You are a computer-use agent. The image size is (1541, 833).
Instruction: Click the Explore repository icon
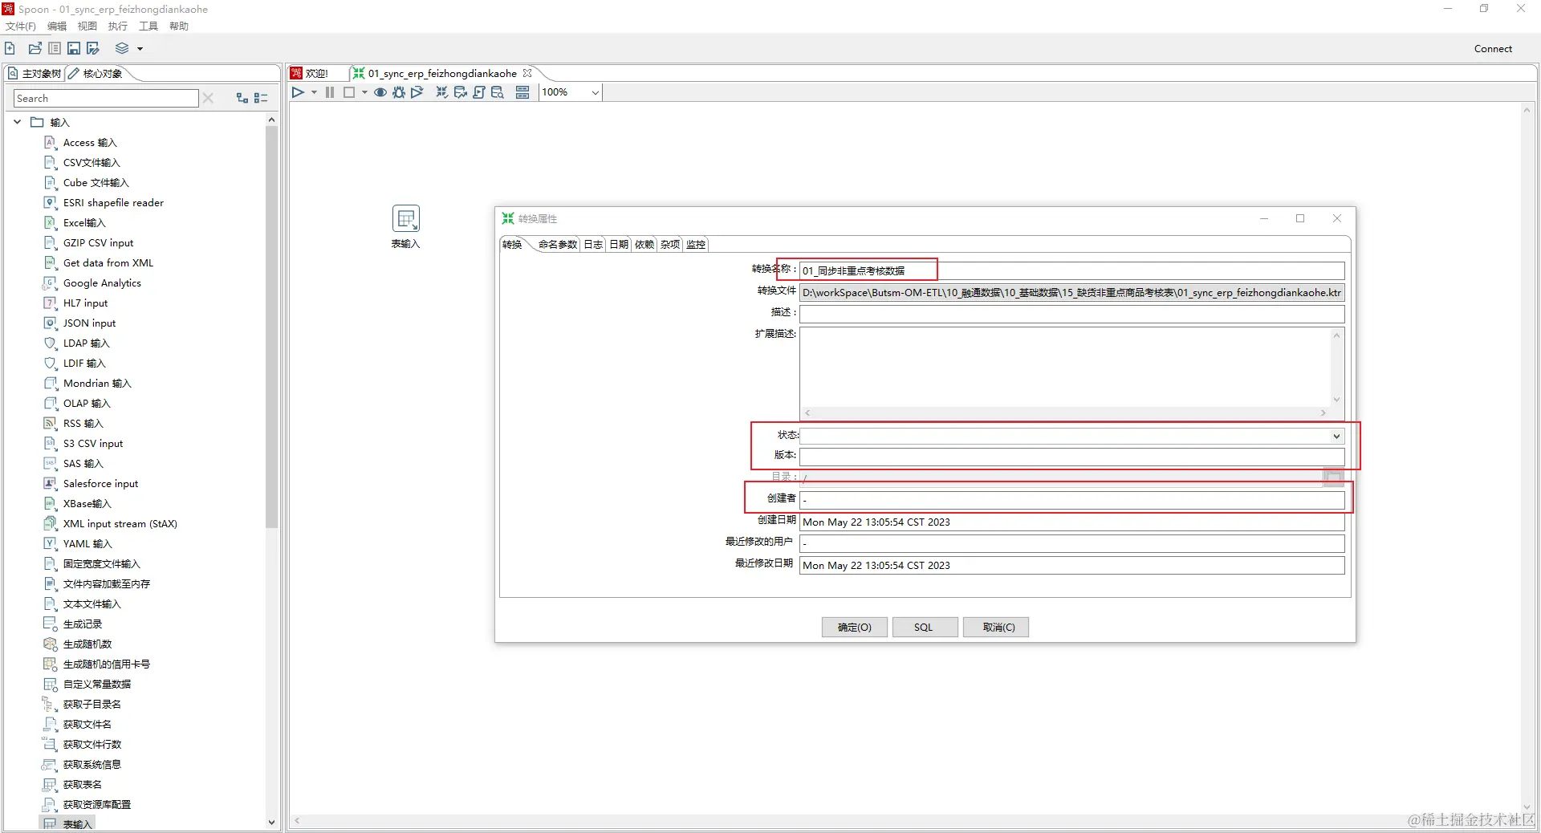point(55,48)
